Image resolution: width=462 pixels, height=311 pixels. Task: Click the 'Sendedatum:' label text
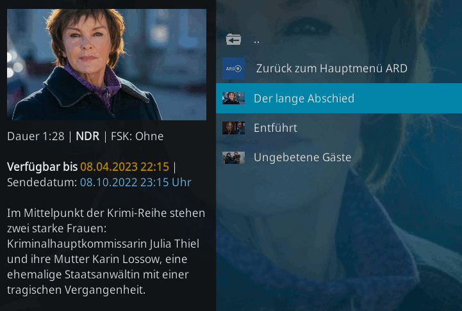(x=42, y=182)
